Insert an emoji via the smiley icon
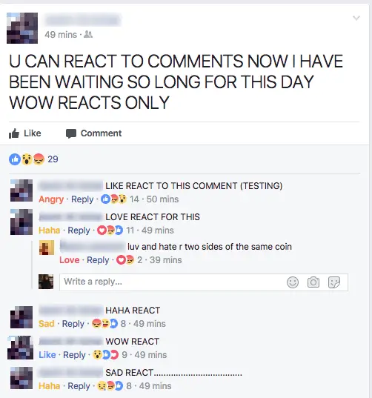Image resolution: width=372 pixels, height=398 pixels. click(293, 282)
